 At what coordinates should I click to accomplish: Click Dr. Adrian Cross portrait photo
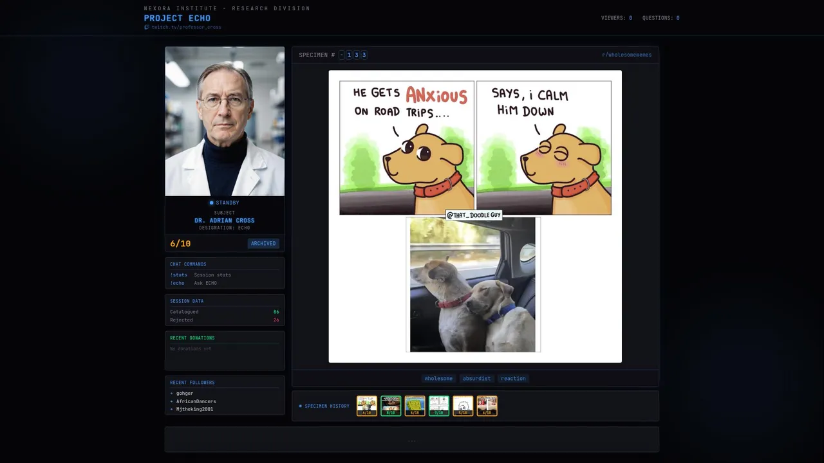[x=225, y=121]
